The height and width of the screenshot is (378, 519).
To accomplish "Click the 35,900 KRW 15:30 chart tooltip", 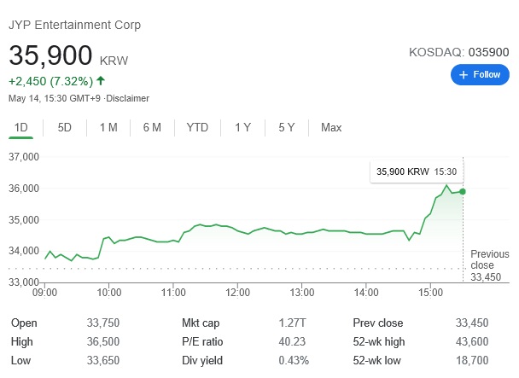I will click(x=417, y=172).
